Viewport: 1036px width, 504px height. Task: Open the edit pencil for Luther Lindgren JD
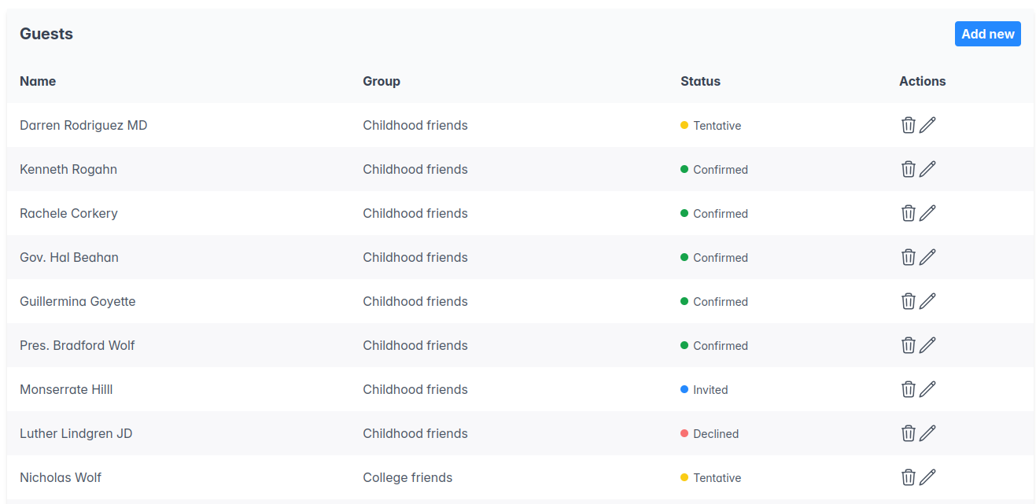(x=930, y=433)
